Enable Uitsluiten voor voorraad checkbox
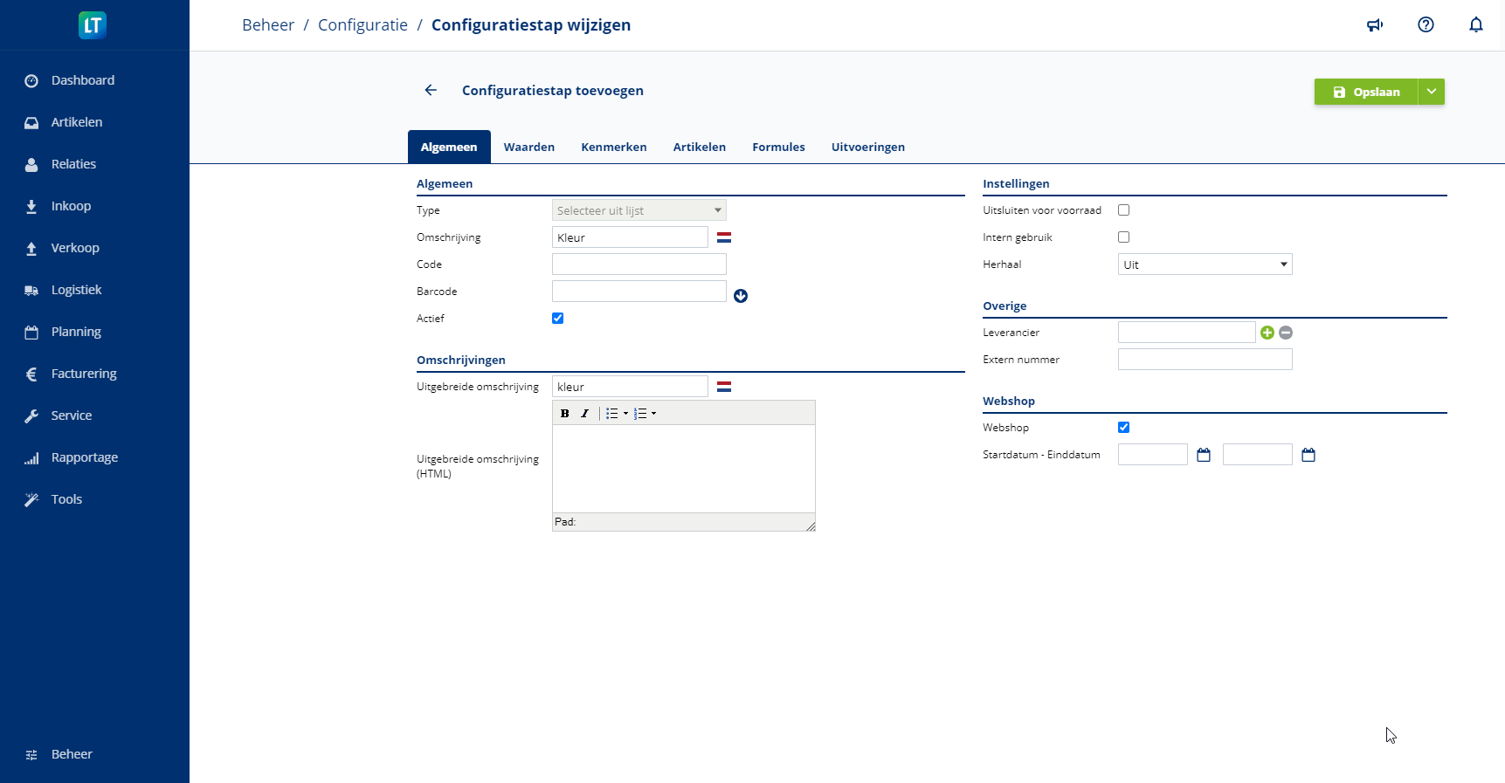1505x783 pixels. 1124,210
